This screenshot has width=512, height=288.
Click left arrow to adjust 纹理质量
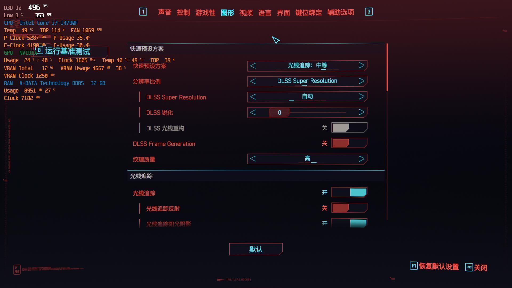253,159
